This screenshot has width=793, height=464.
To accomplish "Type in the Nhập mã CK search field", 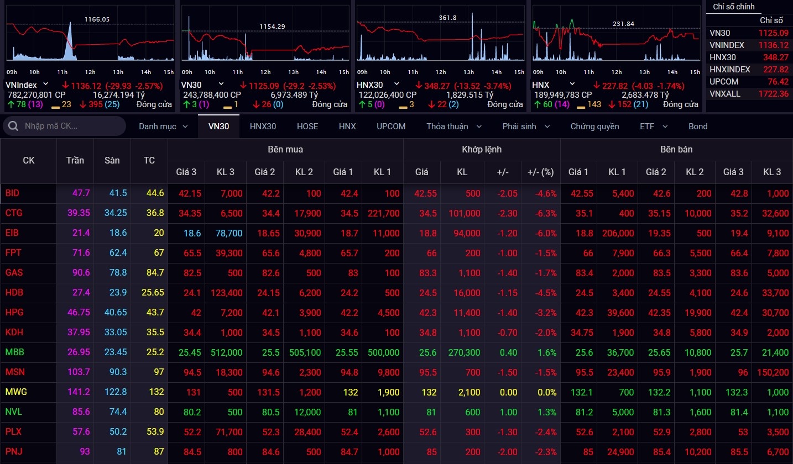I will pos(72,126).
